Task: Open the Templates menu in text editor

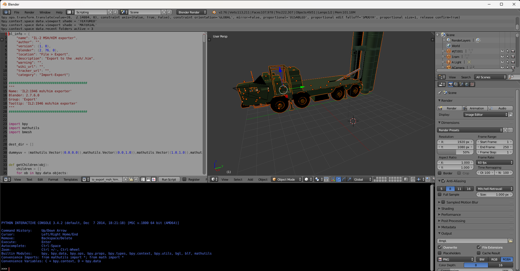Action: click(70, 179)
